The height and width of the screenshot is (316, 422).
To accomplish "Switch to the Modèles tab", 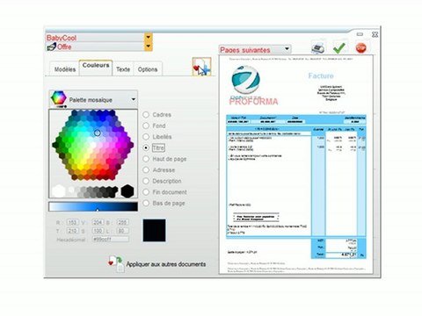I will [65, 69].
